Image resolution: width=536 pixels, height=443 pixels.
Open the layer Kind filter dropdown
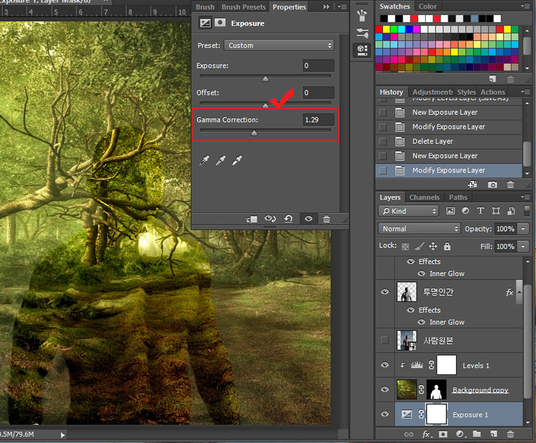pos(408,211)
